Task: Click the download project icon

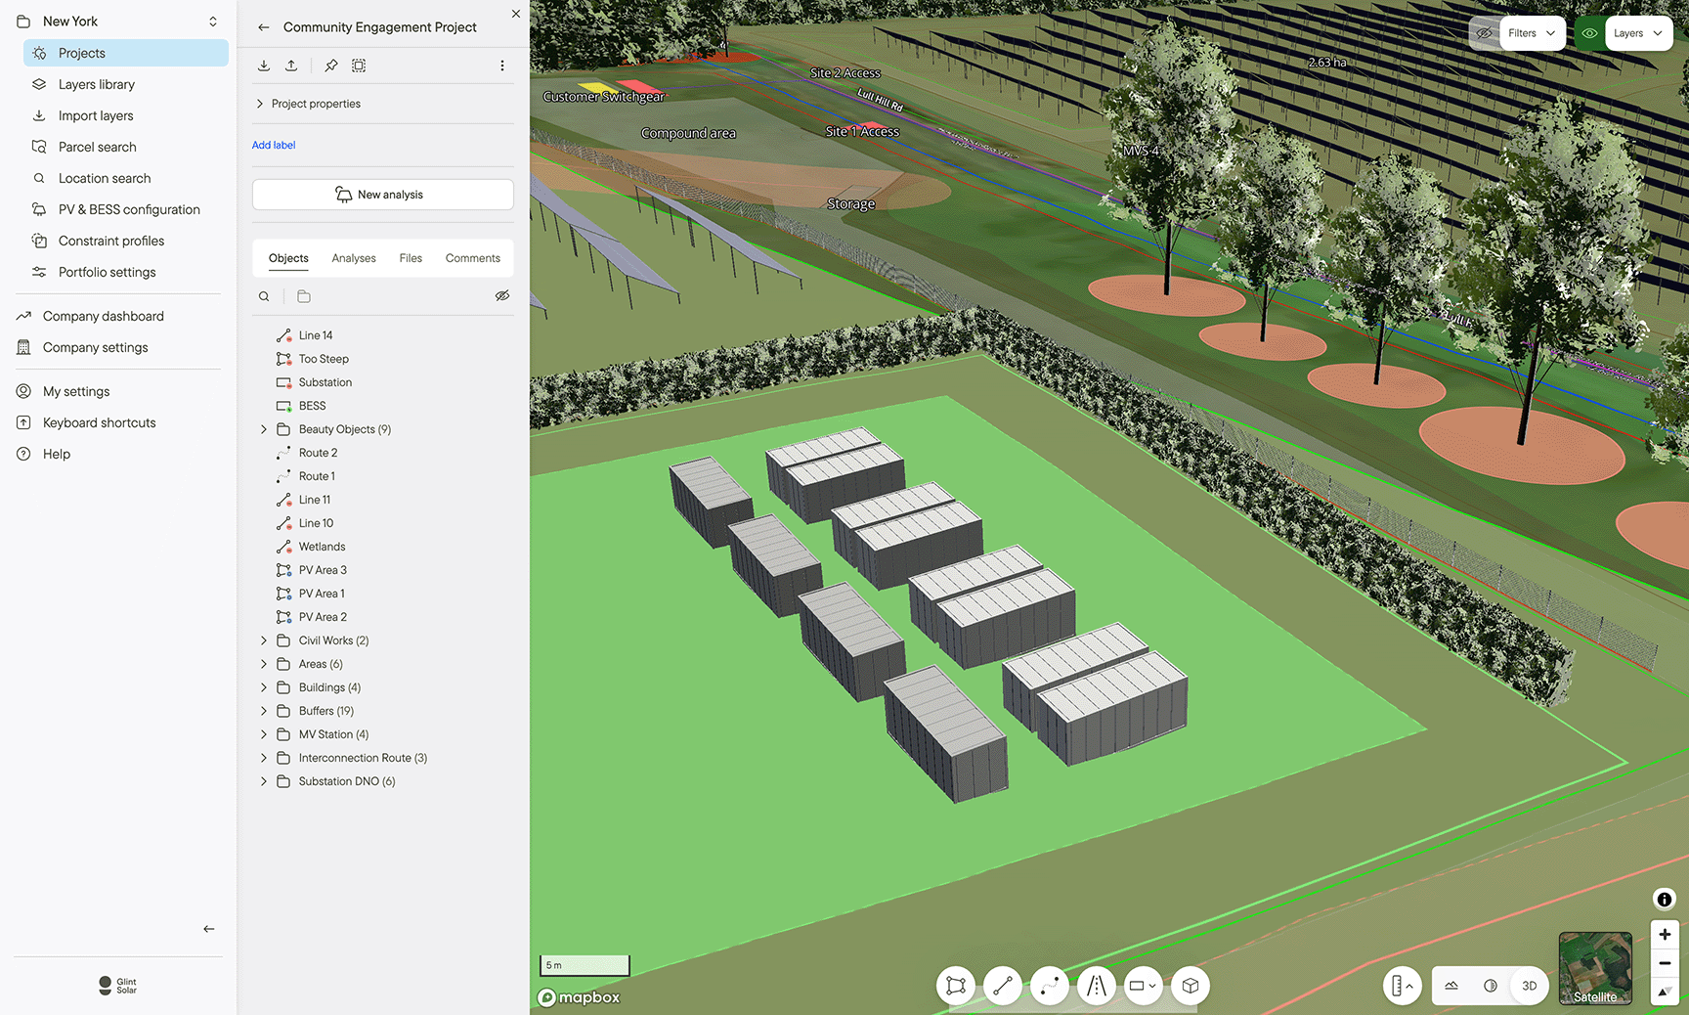Action: [264, 66]
